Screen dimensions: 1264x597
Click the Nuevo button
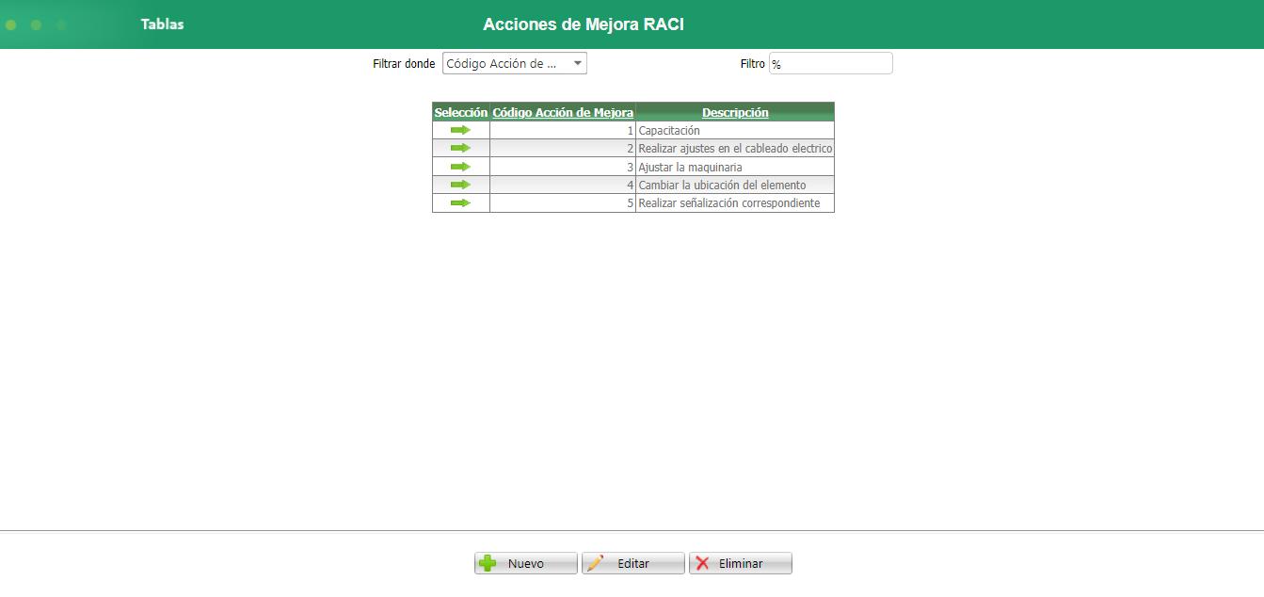point(525,562)
